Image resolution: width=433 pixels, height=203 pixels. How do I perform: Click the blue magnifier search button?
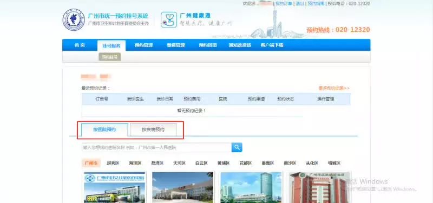237,147
